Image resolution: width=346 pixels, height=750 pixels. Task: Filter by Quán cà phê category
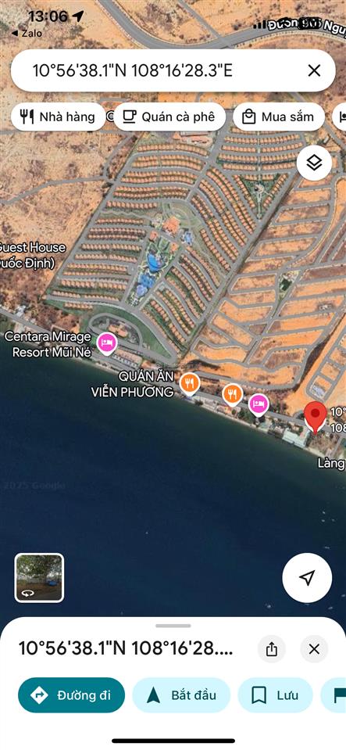pyautogui.click(x=169, y=117)
